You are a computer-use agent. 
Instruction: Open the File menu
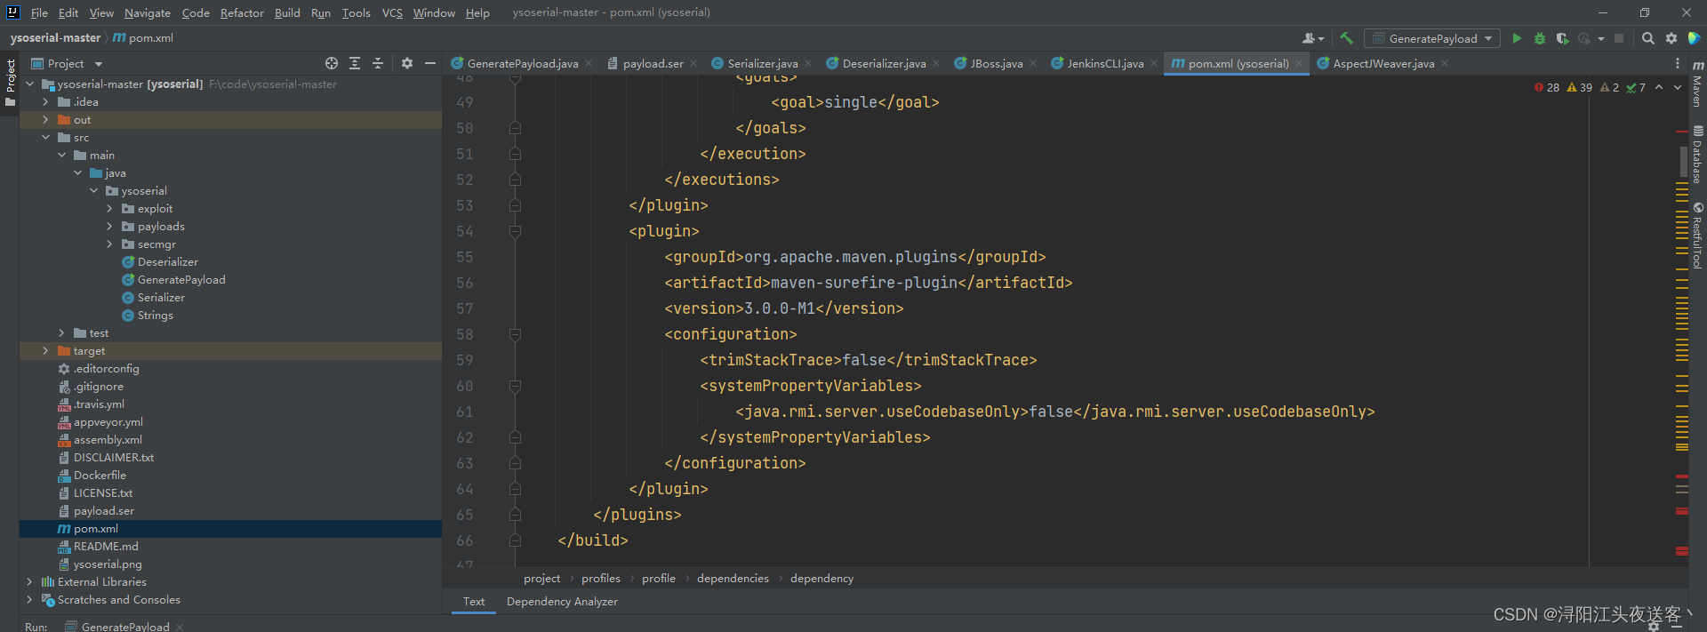39,12
